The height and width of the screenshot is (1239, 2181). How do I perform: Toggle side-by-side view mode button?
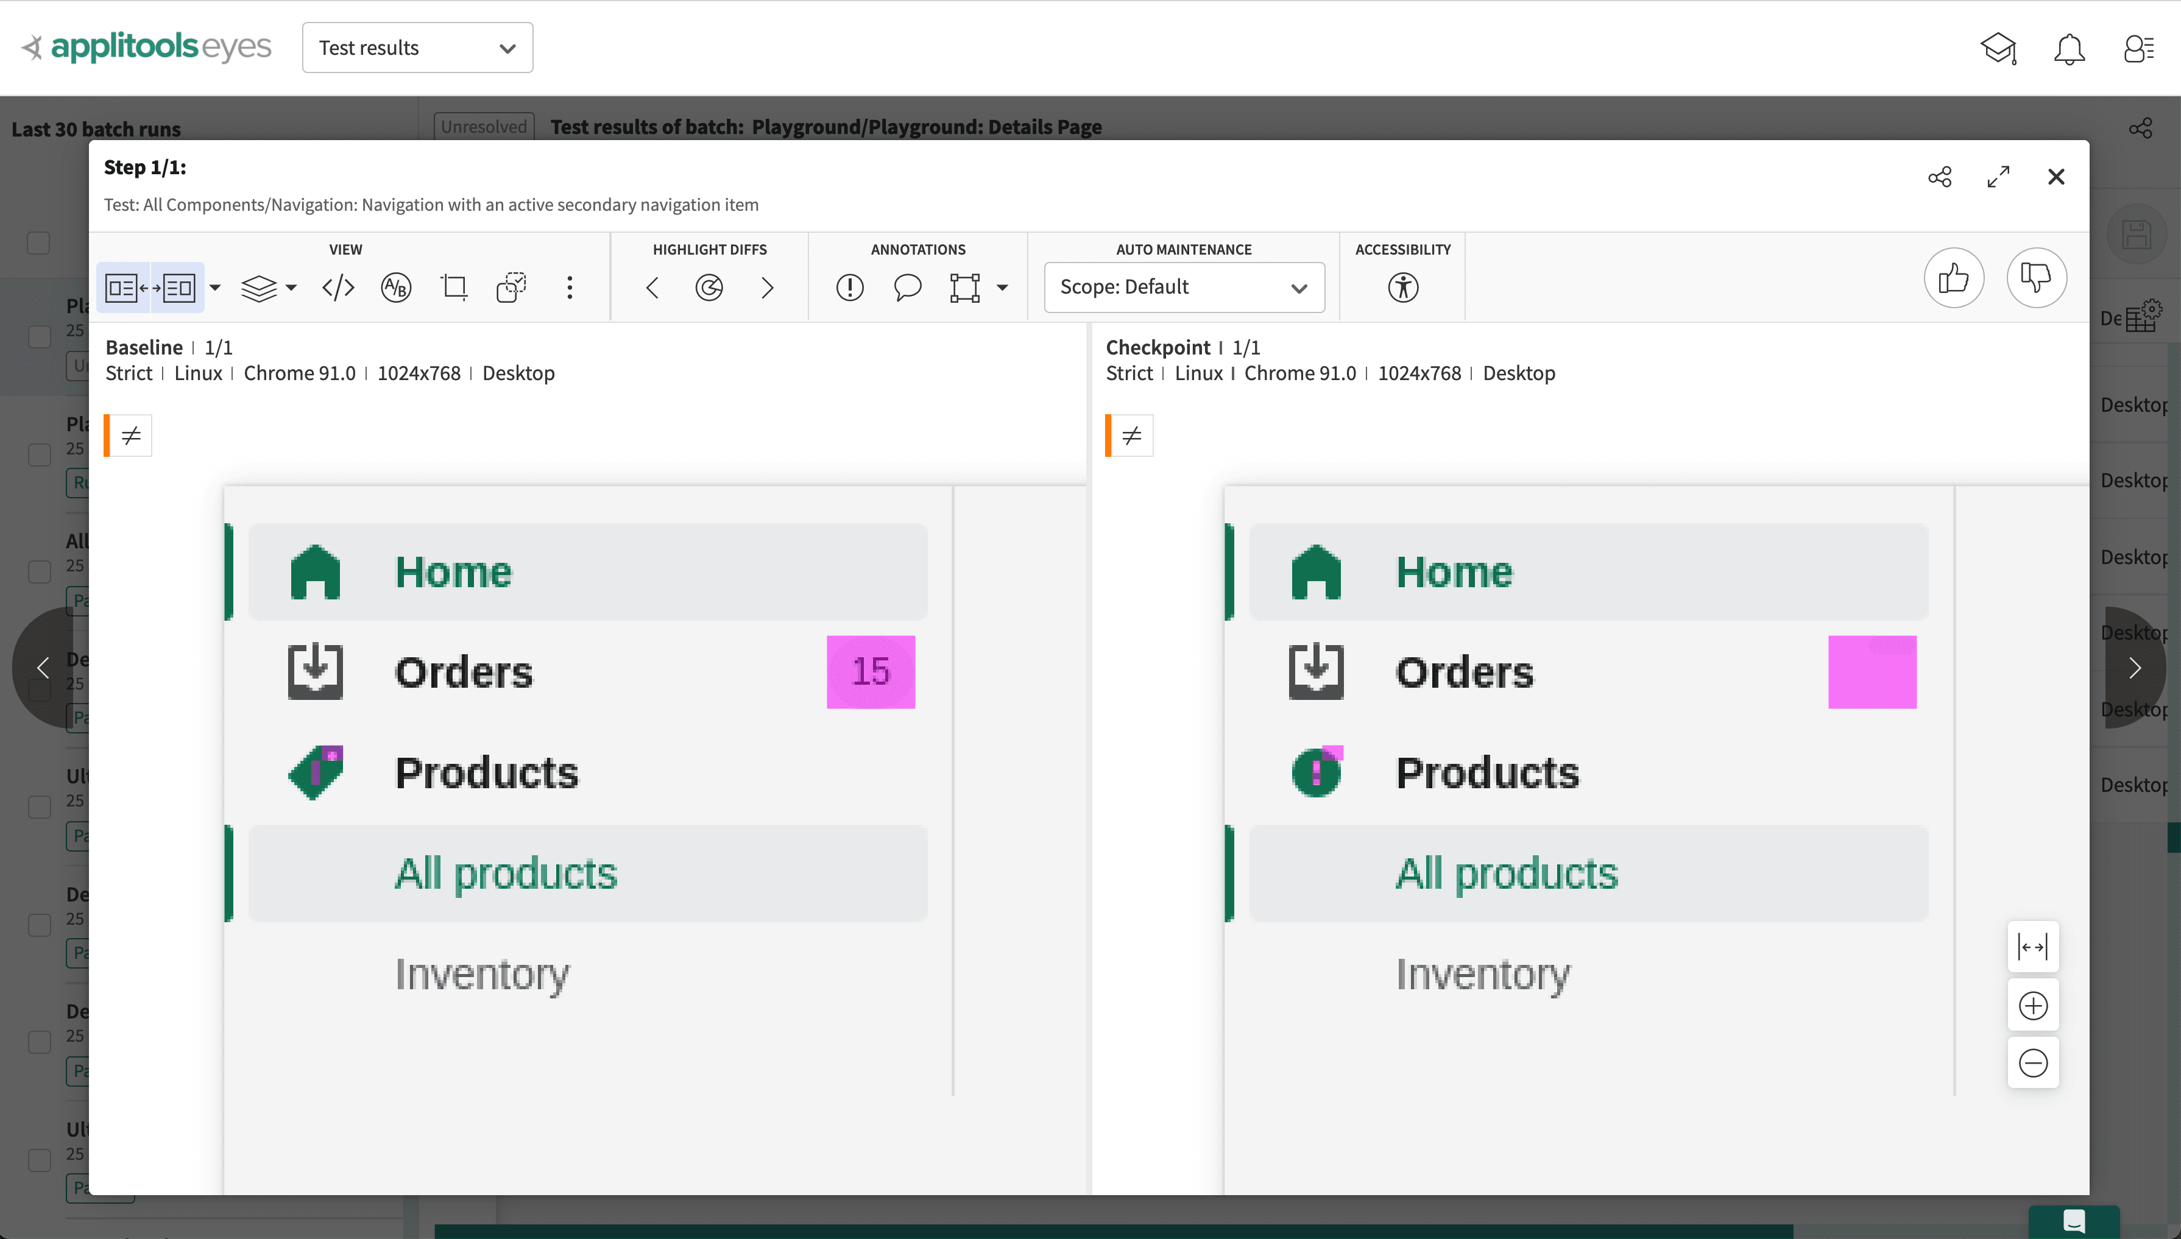tap(150, 288)
